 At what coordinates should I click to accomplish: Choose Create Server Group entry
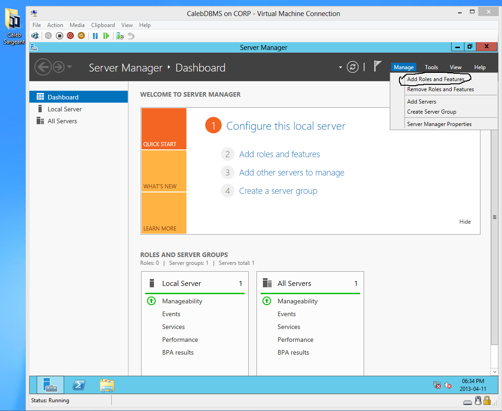(431, 112)
